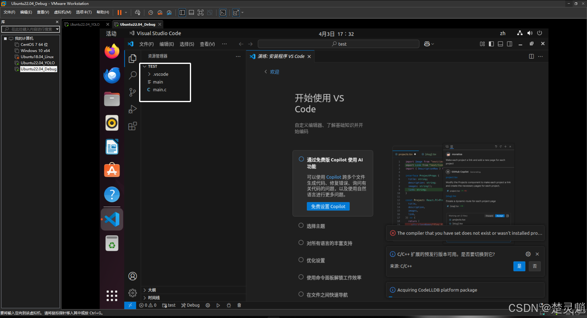Open the Manage gear in activity bar
The image size is (587, 318).
click(x=132, y=293)
